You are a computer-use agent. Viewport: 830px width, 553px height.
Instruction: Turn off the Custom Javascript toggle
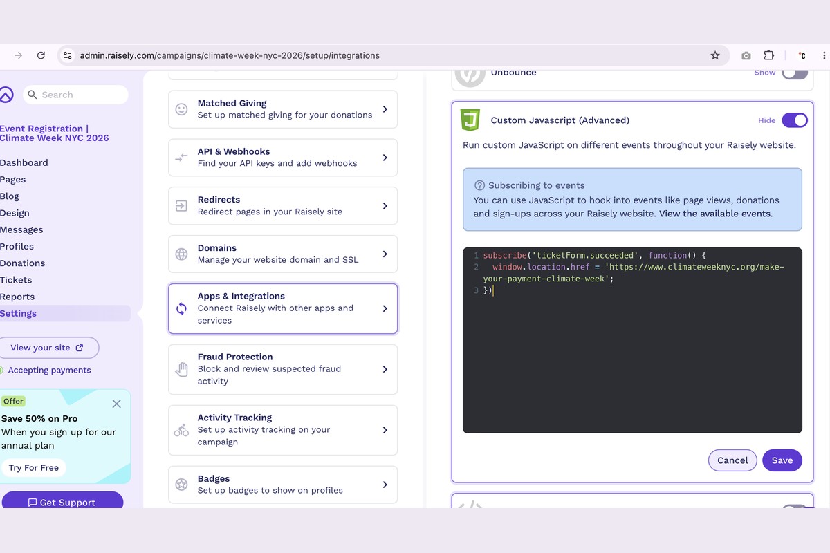click(x=795, y=120)
